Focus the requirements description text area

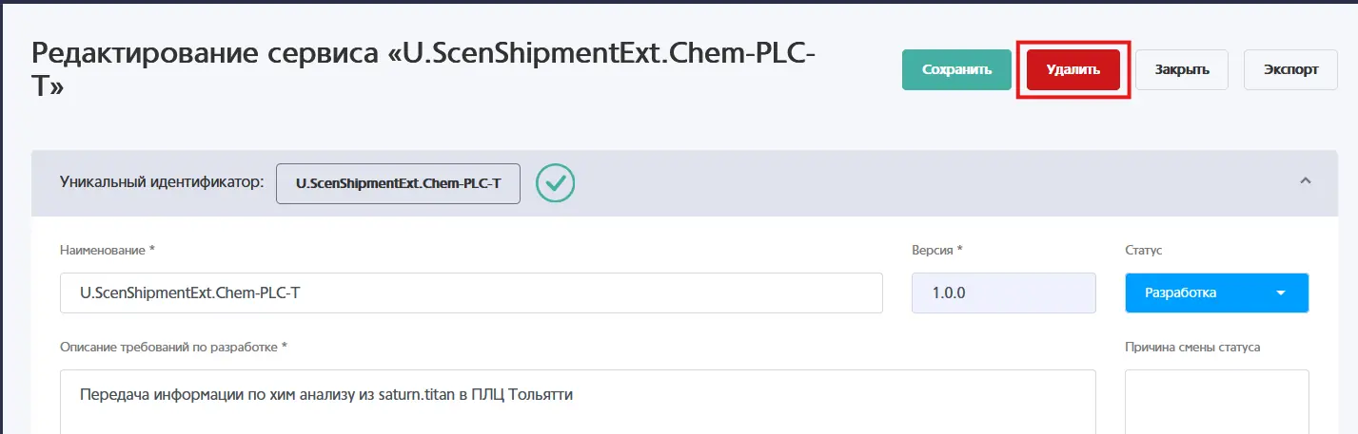[x=578, y=402]
